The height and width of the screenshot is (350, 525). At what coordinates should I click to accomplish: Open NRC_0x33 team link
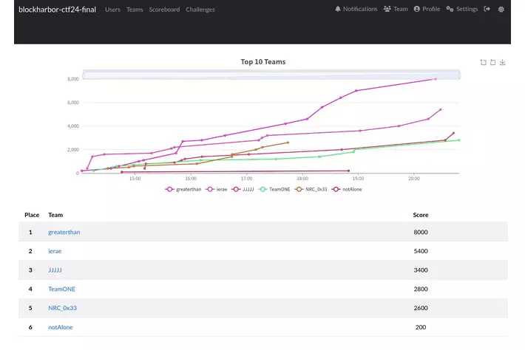coord(62,308)
